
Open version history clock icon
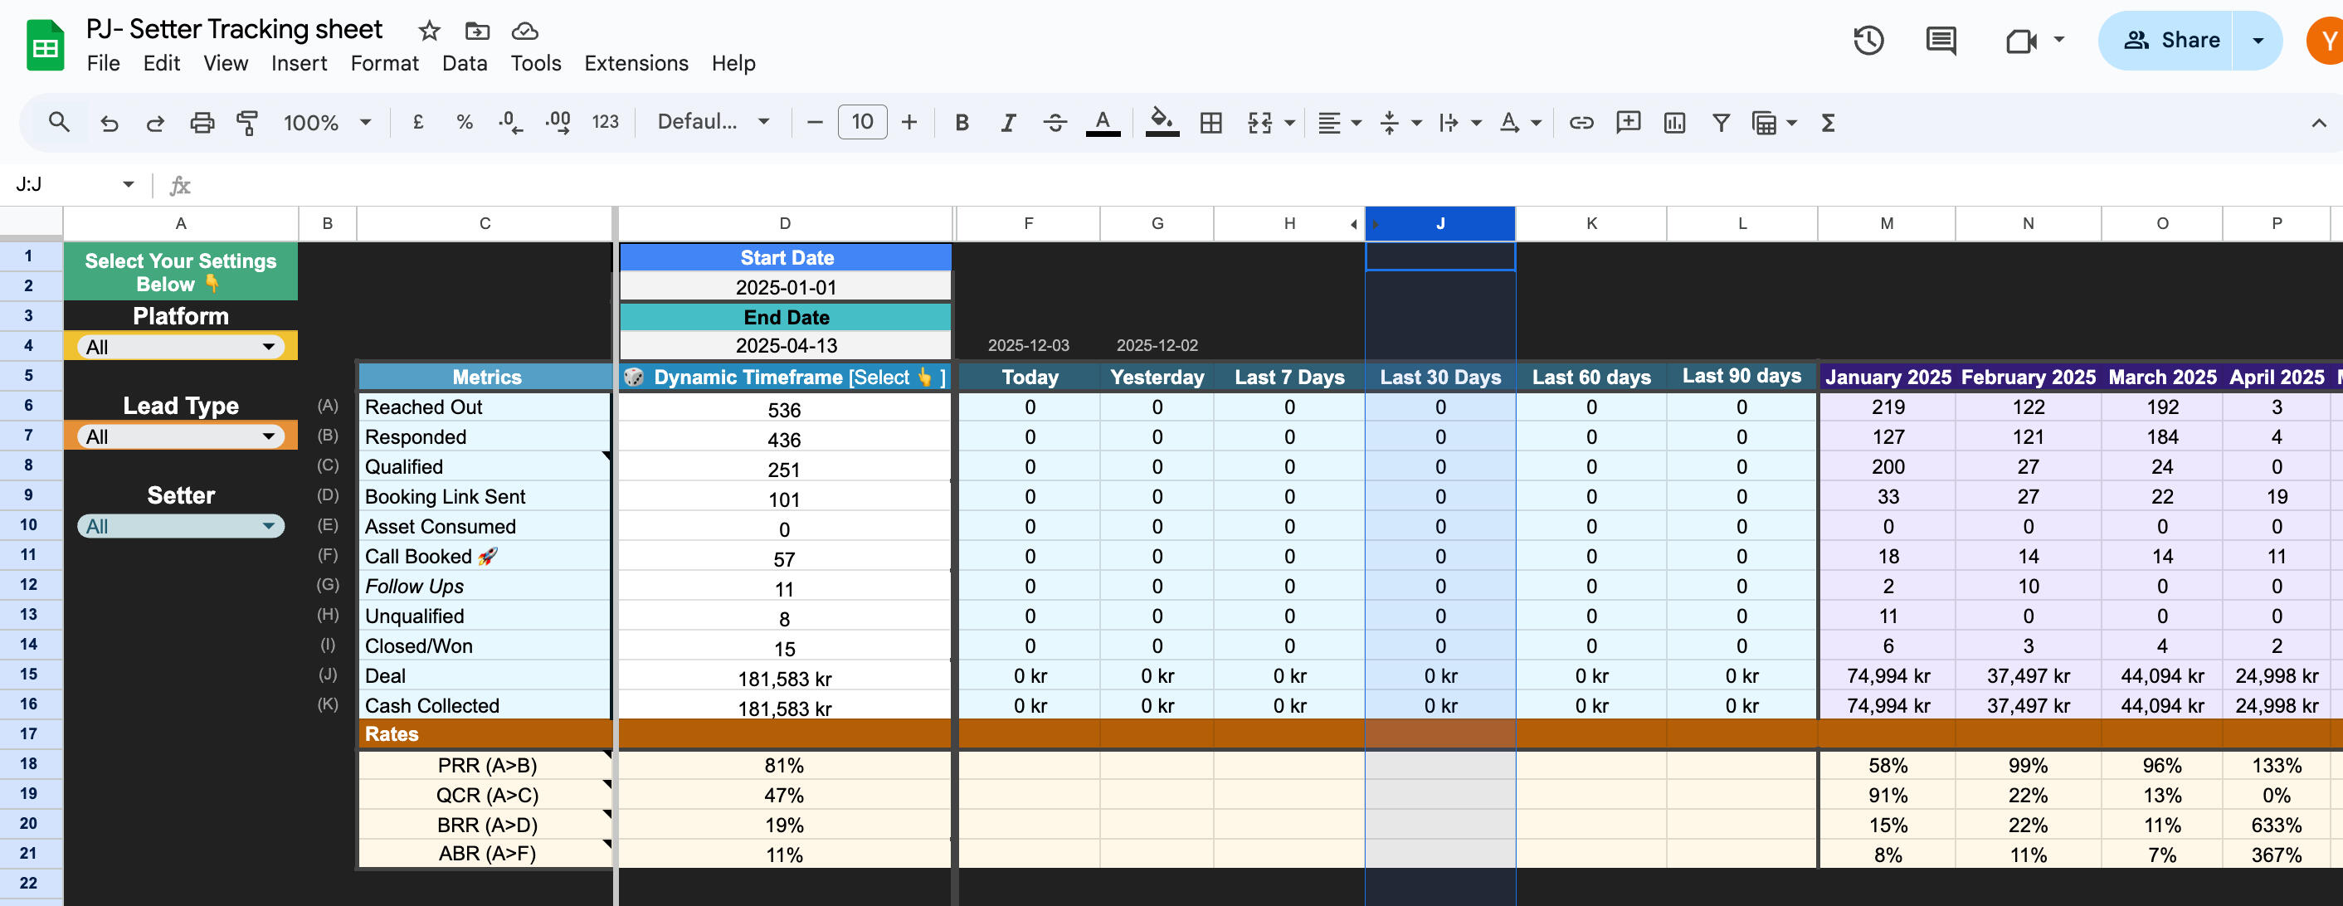[1868, 41]
